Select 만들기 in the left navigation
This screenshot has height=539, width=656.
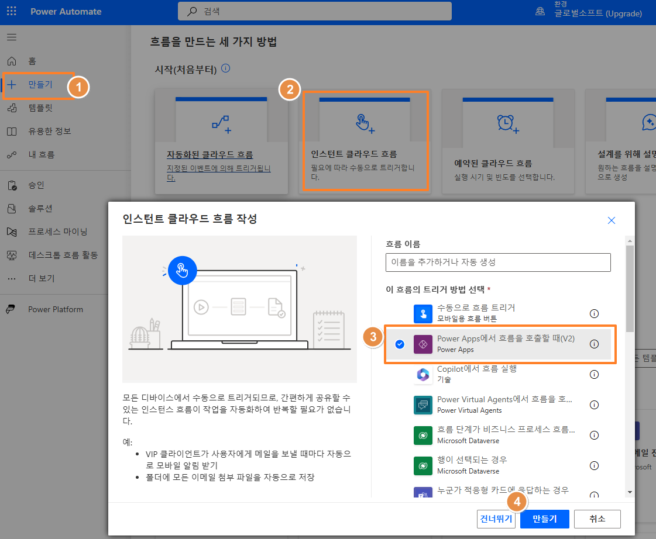[x=40, y=84]
